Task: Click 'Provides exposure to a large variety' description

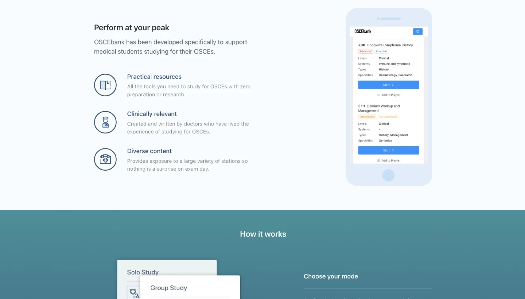Action: [x=187, y=165]
